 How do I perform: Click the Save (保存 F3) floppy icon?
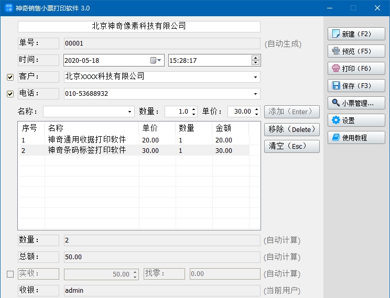336,86
